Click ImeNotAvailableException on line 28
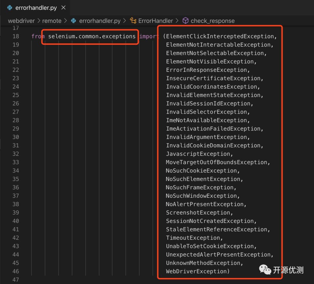The height and width of the screenshot is (284, 314). coord(206,120)
